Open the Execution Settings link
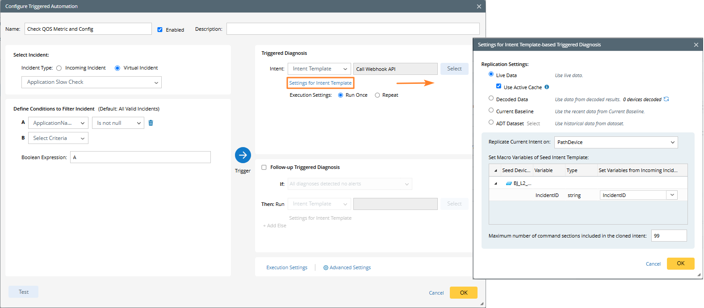 point(287,268)
